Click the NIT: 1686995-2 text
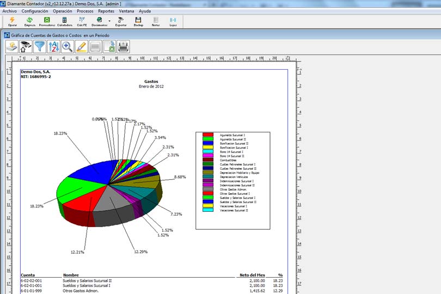 point(36,77)
